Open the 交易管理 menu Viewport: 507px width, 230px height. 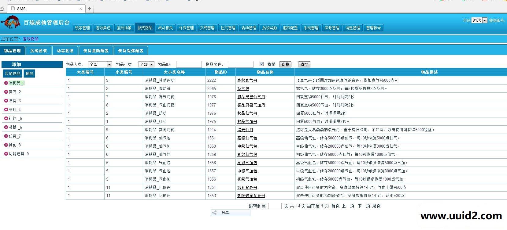tap(207, 28)
